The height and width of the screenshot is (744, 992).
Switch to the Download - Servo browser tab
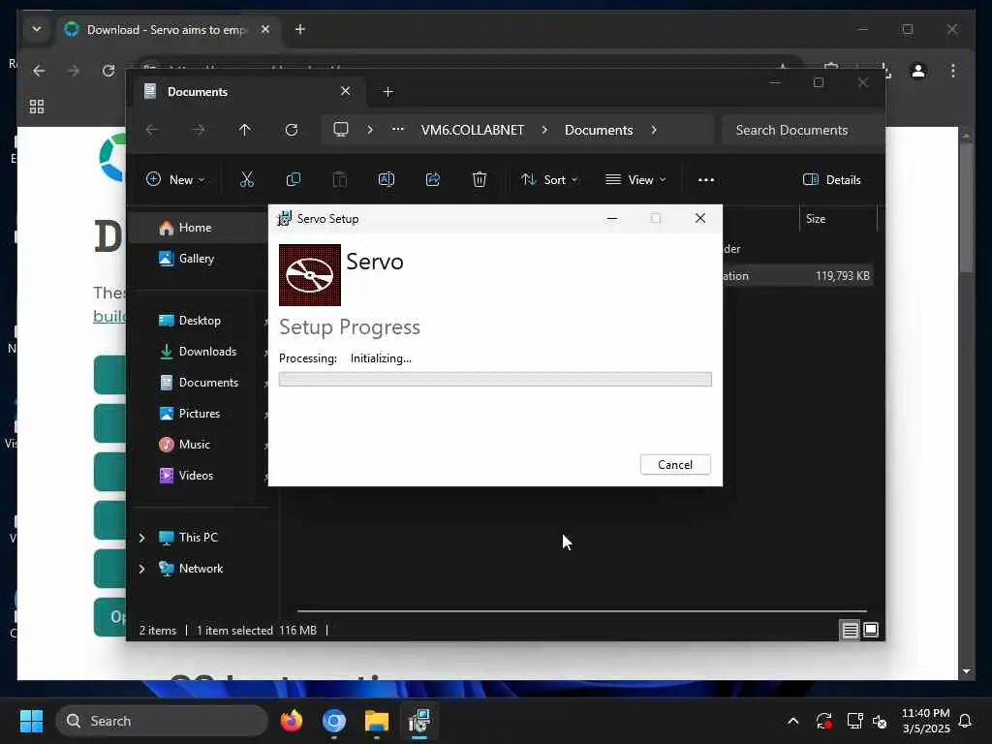click(168, 30)
